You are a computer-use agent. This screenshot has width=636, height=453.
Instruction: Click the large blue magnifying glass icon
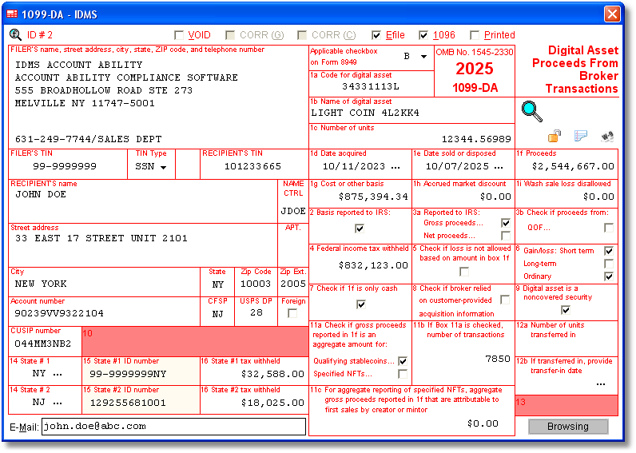(x=532, y=112)
